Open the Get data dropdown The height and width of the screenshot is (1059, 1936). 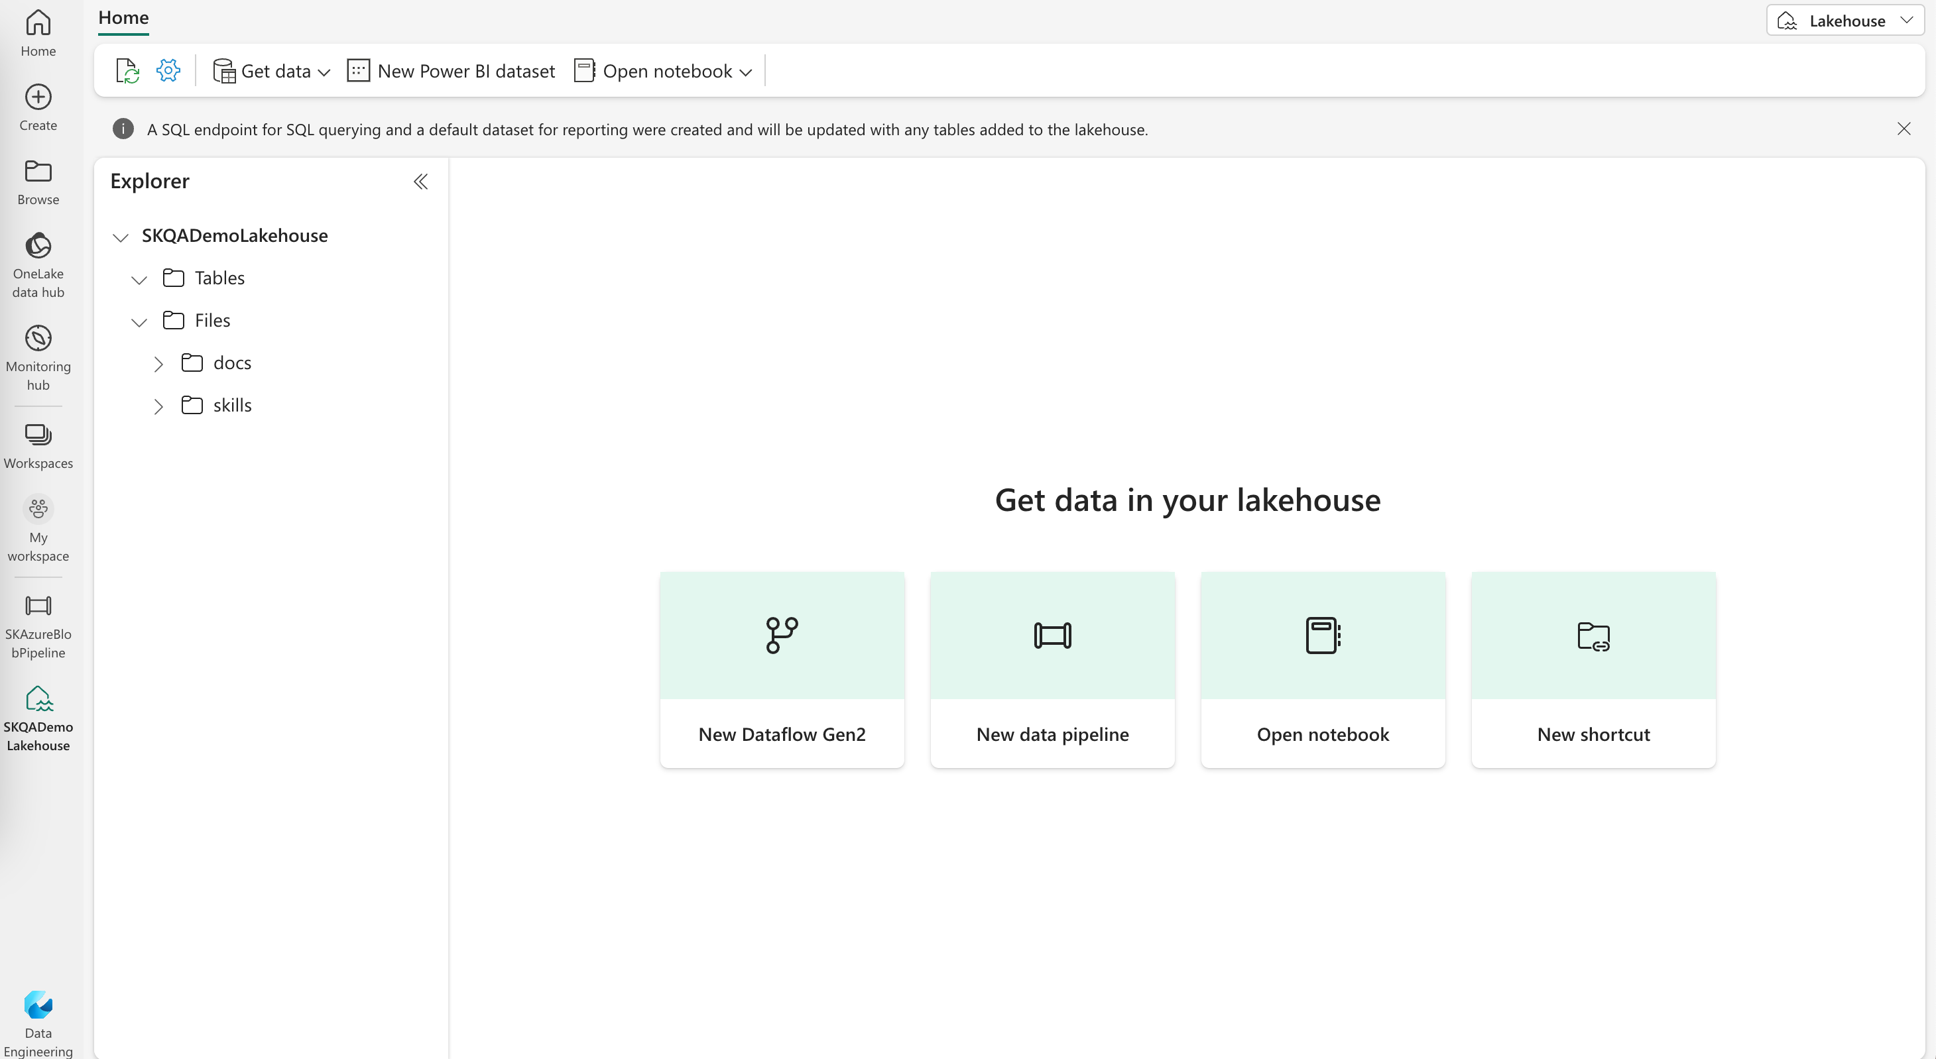point(272,71)
